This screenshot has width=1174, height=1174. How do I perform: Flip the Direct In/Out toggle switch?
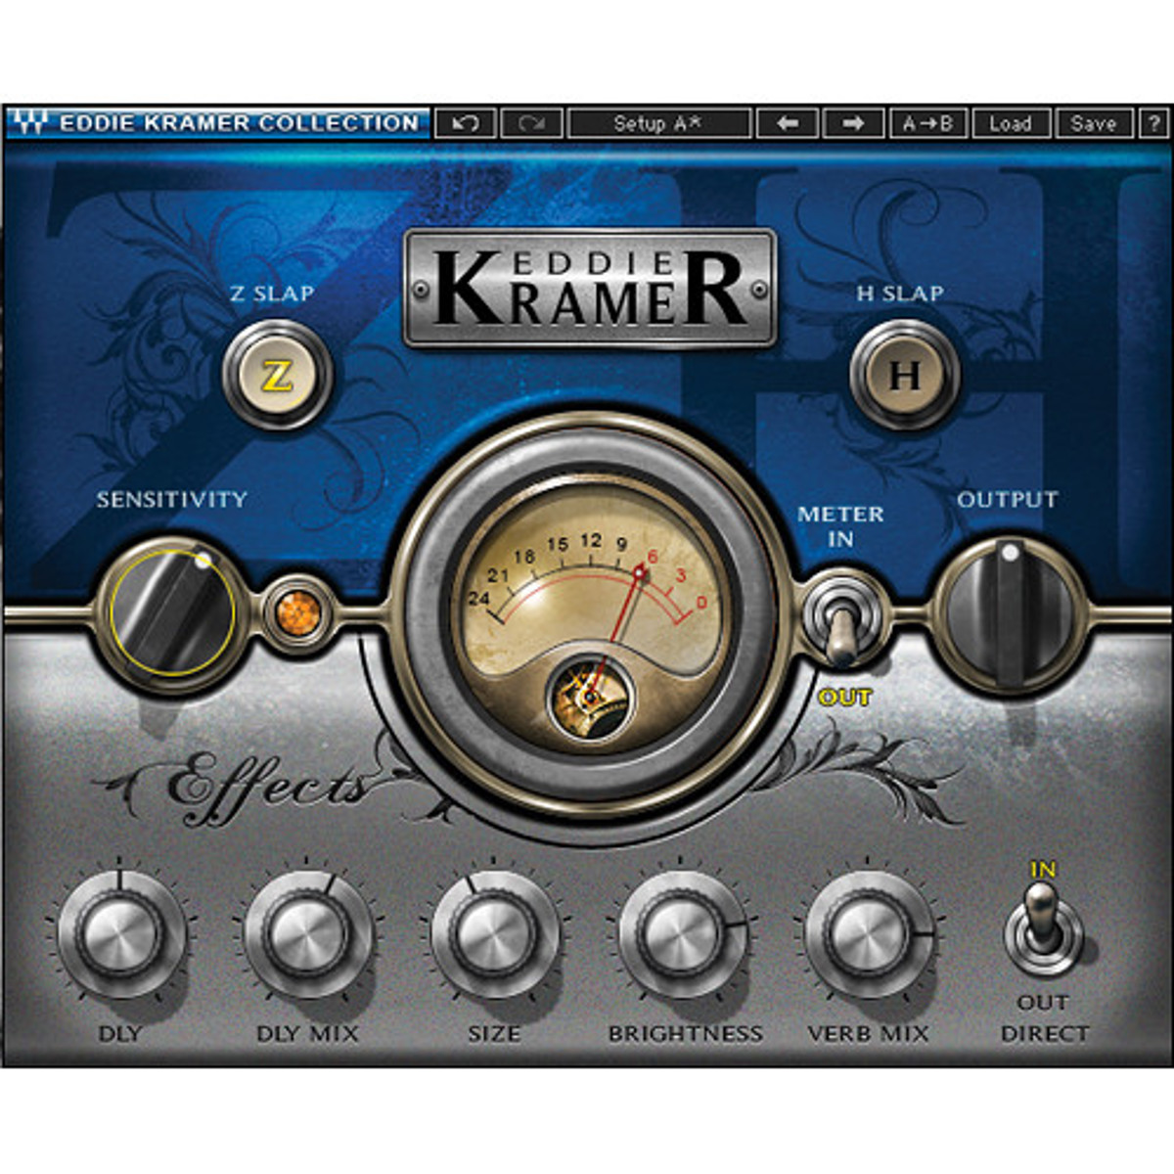pos(1044,929)
